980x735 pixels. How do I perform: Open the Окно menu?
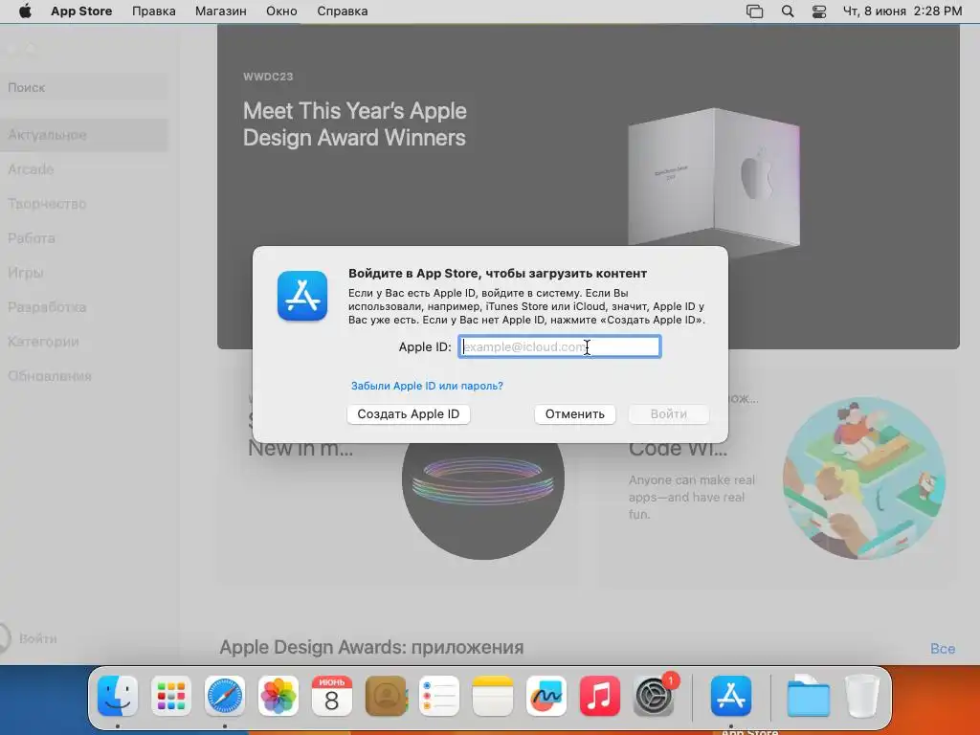(281, 11)
